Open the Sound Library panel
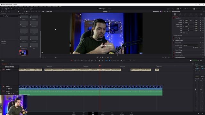 34,9
